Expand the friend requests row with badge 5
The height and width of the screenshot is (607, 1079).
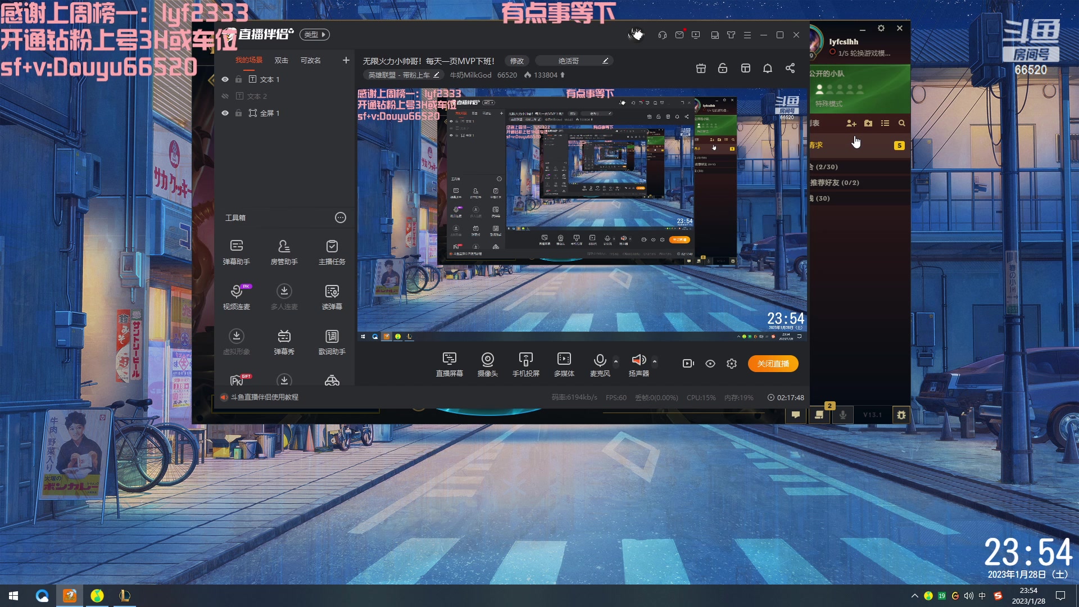[859, 145]
